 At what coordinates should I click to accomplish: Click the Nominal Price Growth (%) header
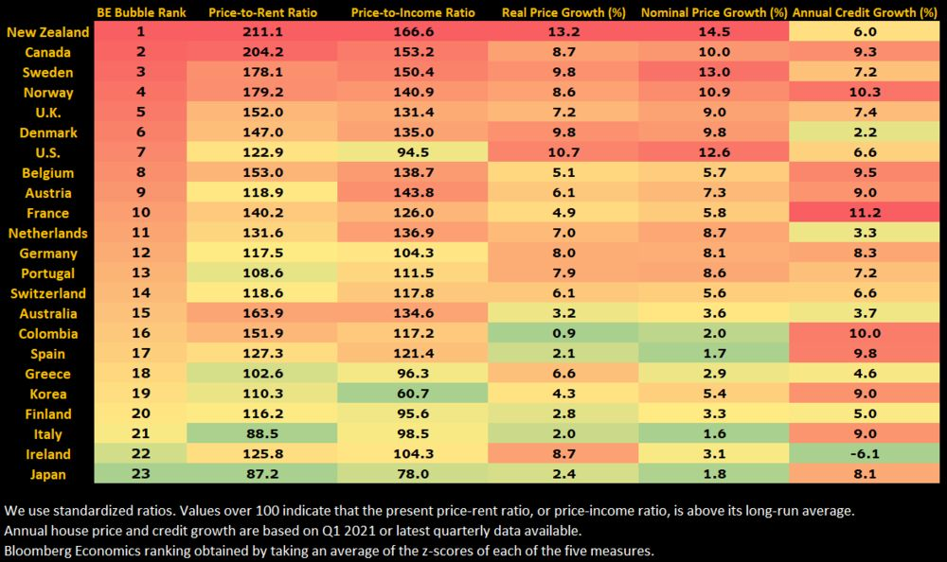click(x=714, y=12)
